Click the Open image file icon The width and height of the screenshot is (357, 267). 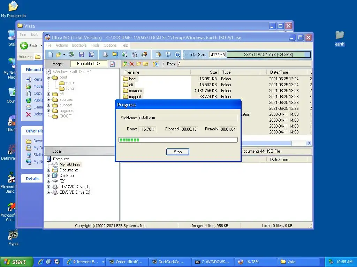point(58,55)
